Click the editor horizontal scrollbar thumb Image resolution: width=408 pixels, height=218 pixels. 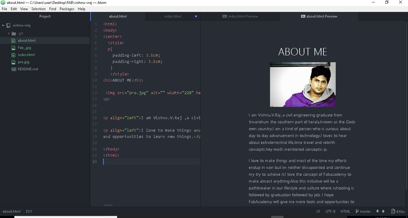(108, 205)
